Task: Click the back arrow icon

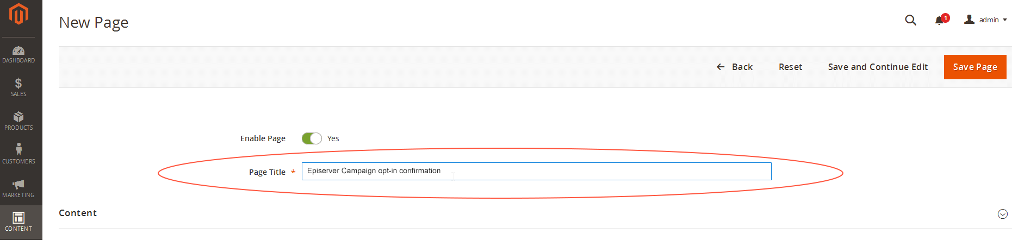Action: tap(721, 67)
